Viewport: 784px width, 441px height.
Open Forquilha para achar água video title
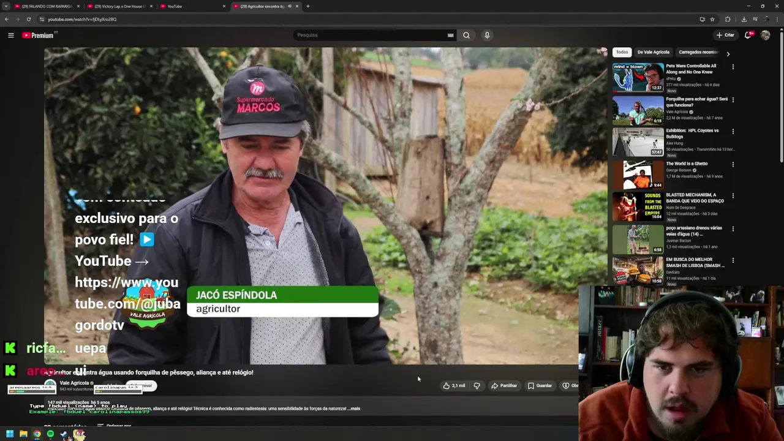point(697,102)
